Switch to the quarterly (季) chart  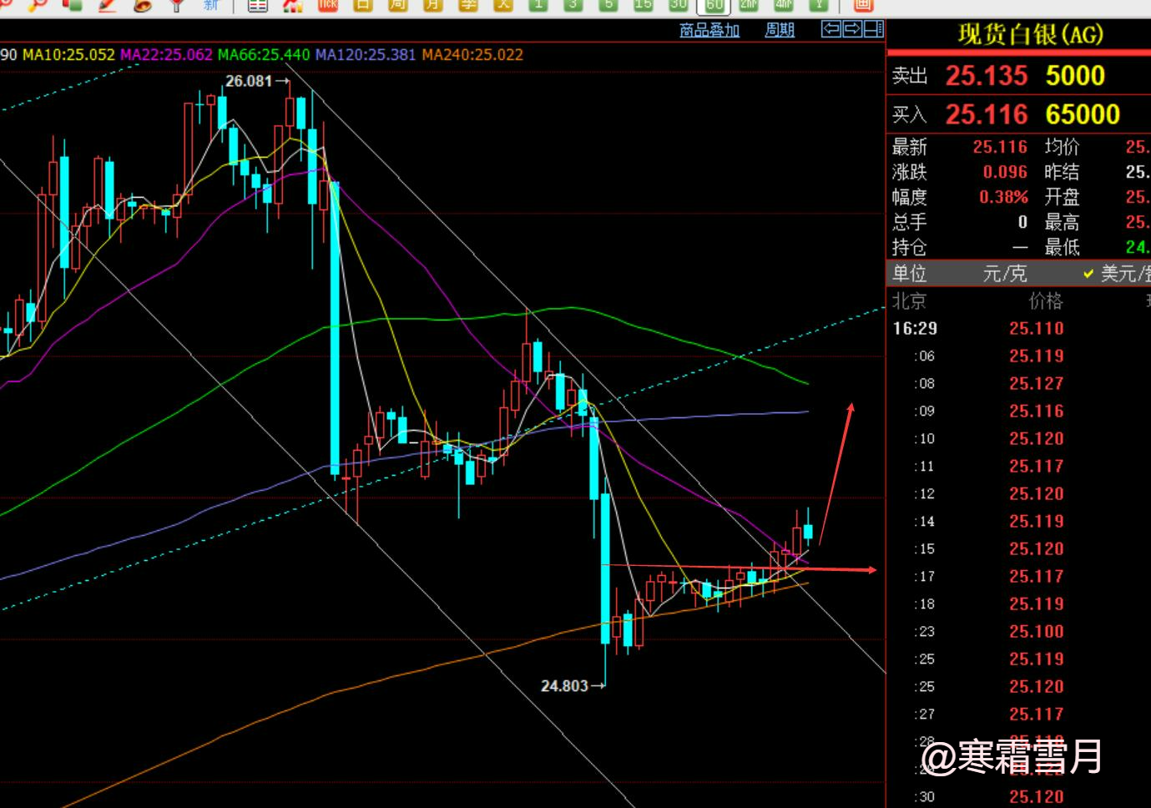tap(467, 4)
